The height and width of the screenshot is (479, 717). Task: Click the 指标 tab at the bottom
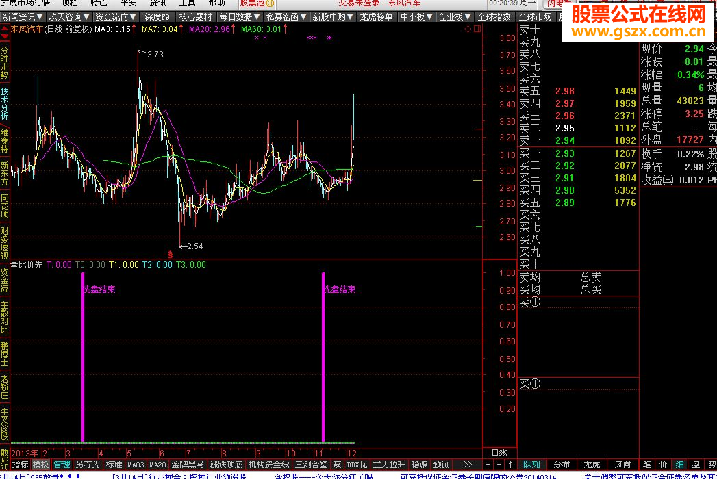pos(20,465)
